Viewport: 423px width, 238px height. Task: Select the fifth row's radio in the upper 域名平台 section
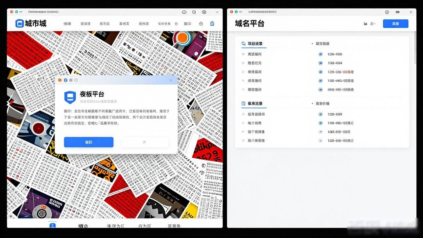243,90
